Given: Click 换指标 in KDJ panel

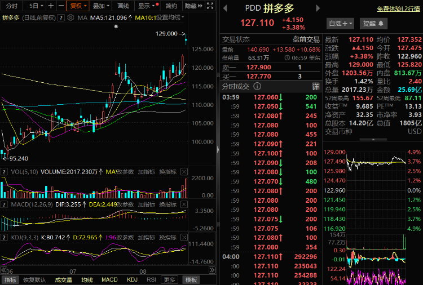Looking at the screenshot, I should 168,237.
